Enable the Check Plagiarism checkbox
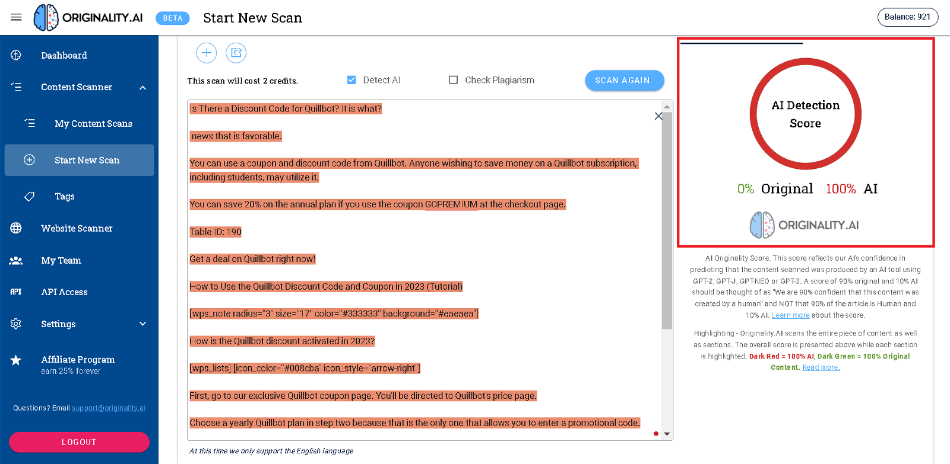The image size is (950, 464). (454, 80)
